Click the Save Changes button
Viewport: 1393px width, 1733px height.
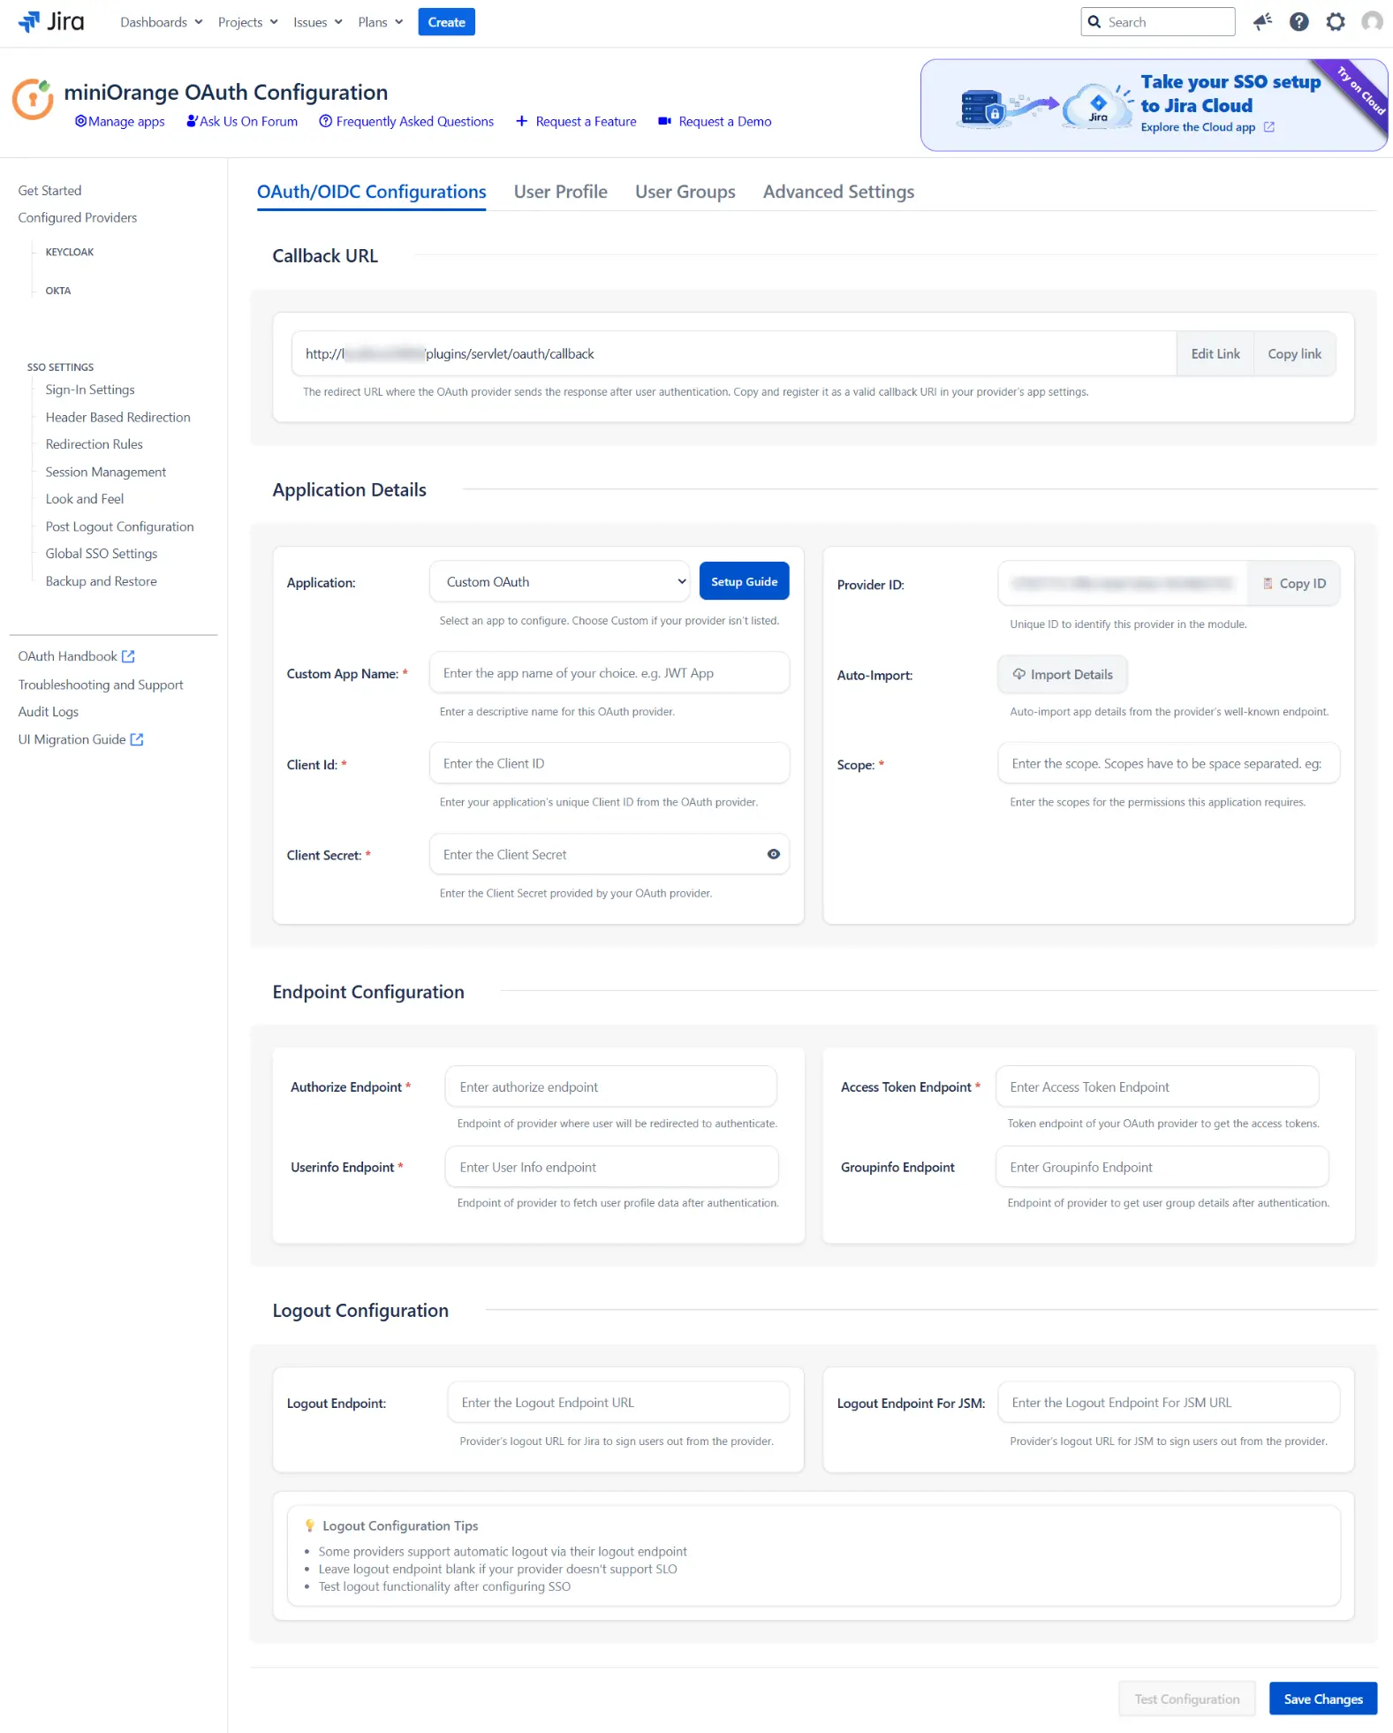[1323, 1699]
